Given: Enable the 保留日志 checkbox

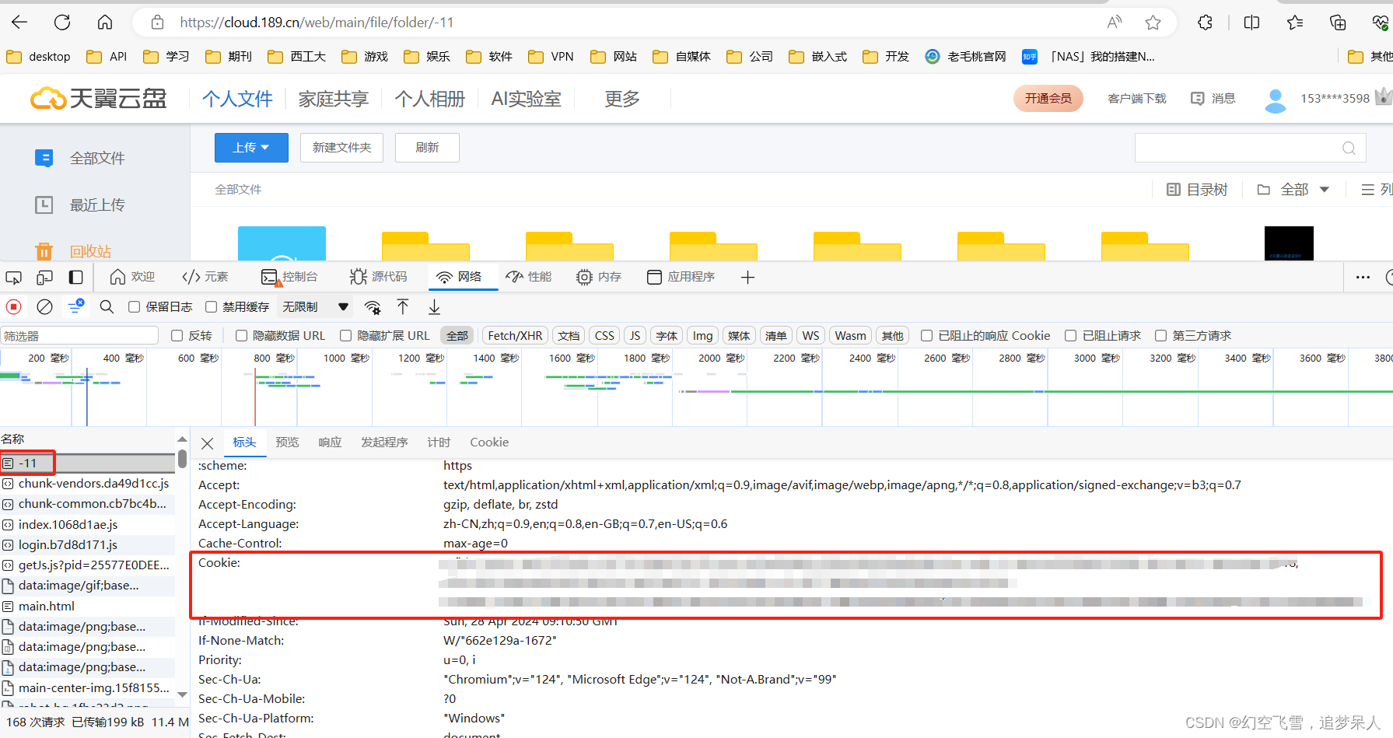Looking at the screenshot, I should [134, 306].
